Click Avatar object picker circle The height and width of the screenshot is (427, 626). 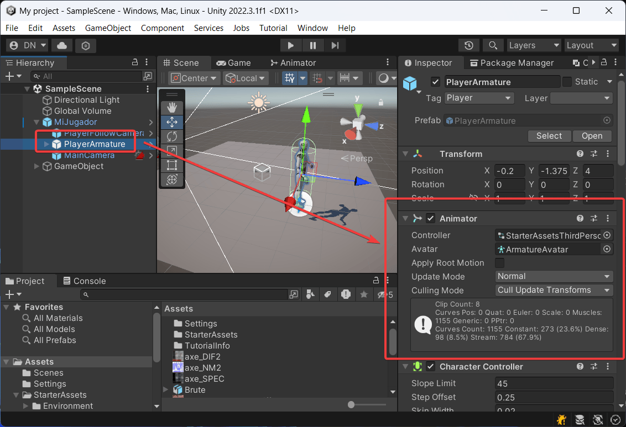pos(607,249)
